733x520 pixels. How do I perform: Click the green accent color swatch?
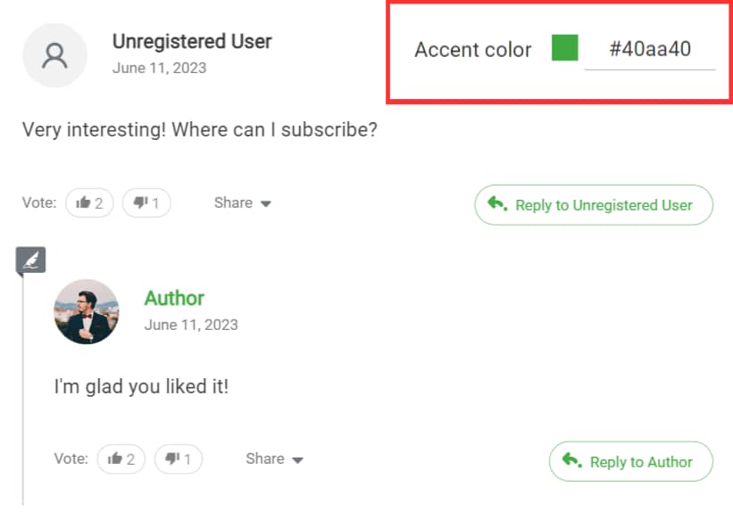click(564, 48)
